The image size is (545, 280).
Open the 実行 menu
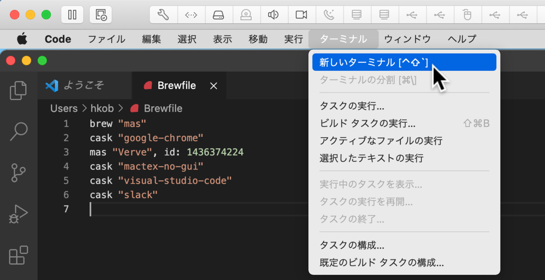293,39
